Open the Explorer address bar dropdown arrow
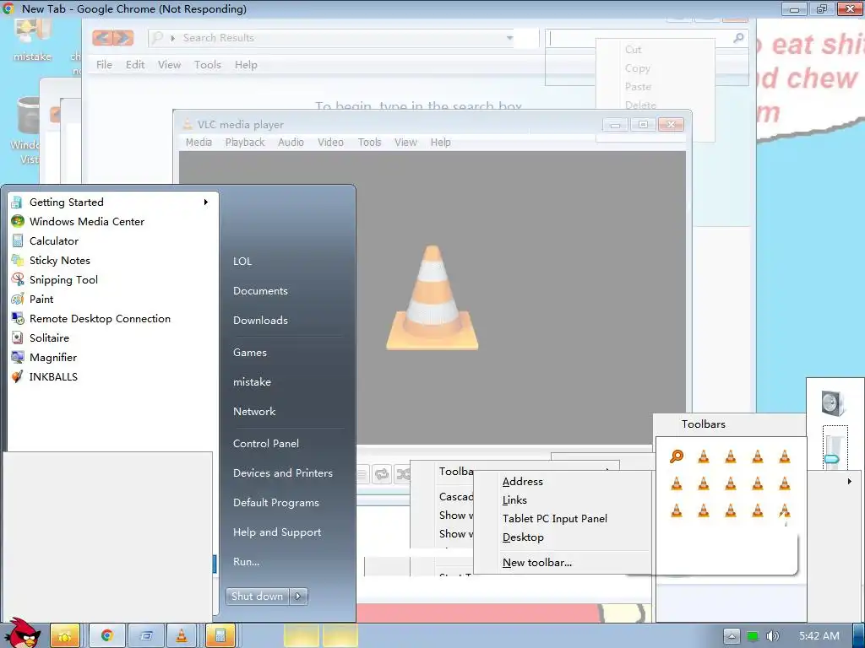865x648 pixels. click(x=509, y=38)
